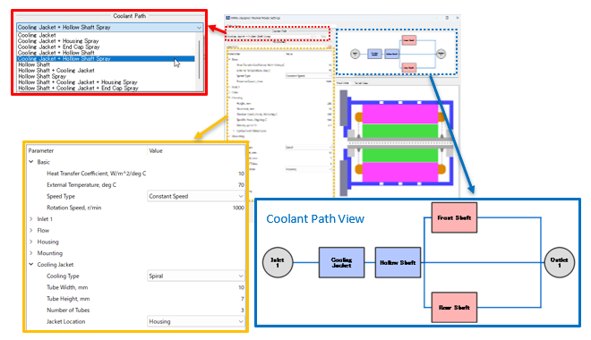Pick Hollow Shaft Spray from list

(x=42, y=76)
